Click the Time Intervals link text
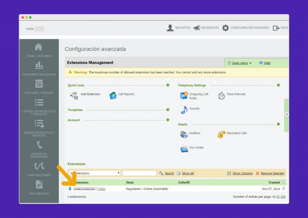Screen dimensions: 308x218 pos(236,94)
